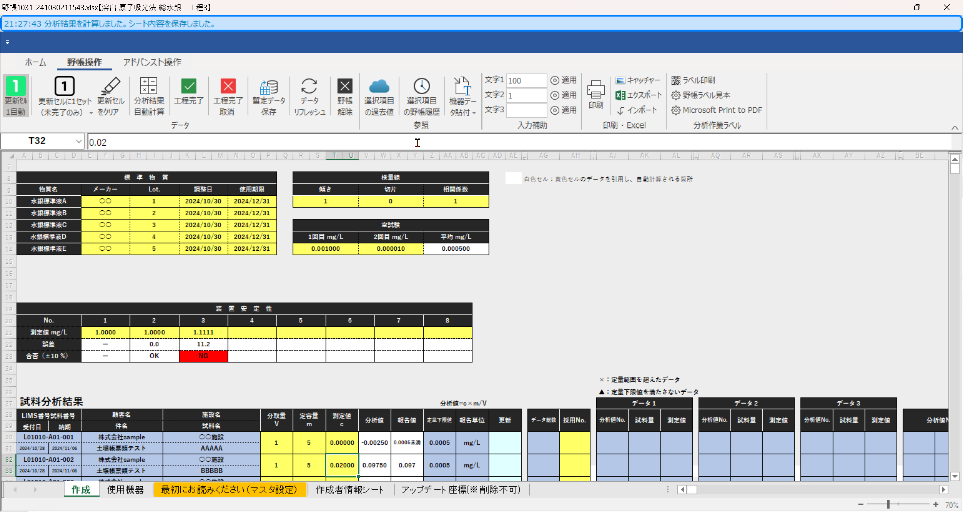Click vertical scrollbar down arrow
Viewport: 963px width, 512px height.
pos(955,477)
